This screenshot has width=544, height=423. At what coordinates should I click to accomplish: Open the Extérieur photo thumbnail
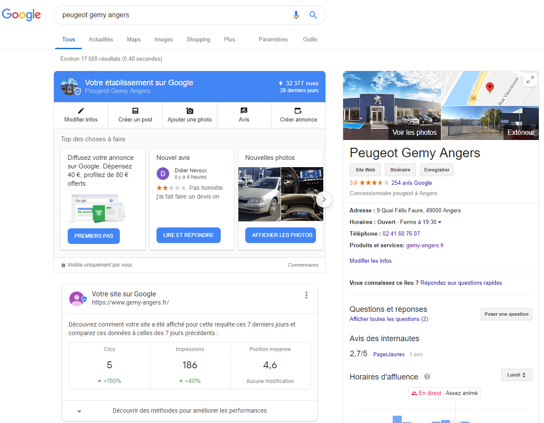click(x=491, y=123)
